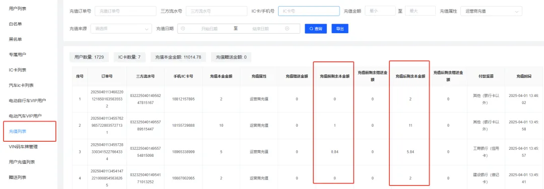The height and width of the screenshot is (189, 544).
Task: Open 电动汽车VIP用户 in the sidebar
Action: tap(25, 116)
